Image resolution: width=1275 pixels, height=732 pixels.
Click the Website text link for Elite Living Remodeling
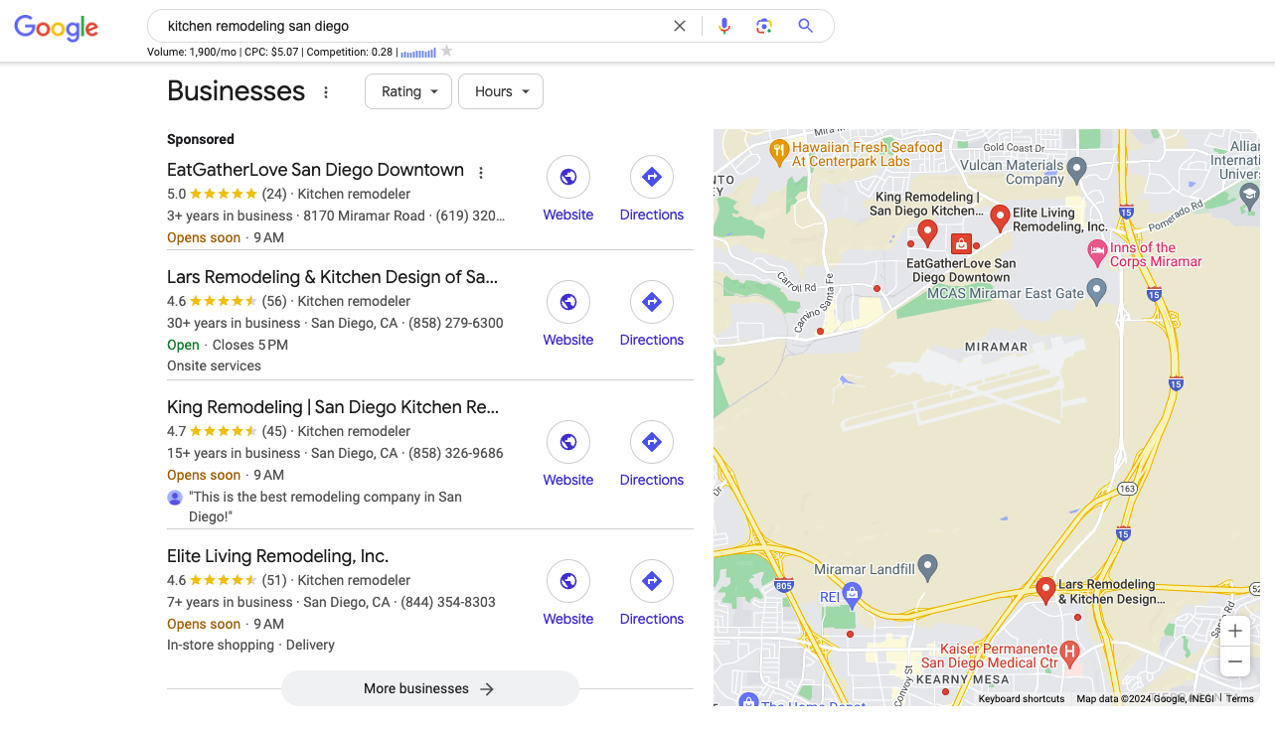point(568,619)
